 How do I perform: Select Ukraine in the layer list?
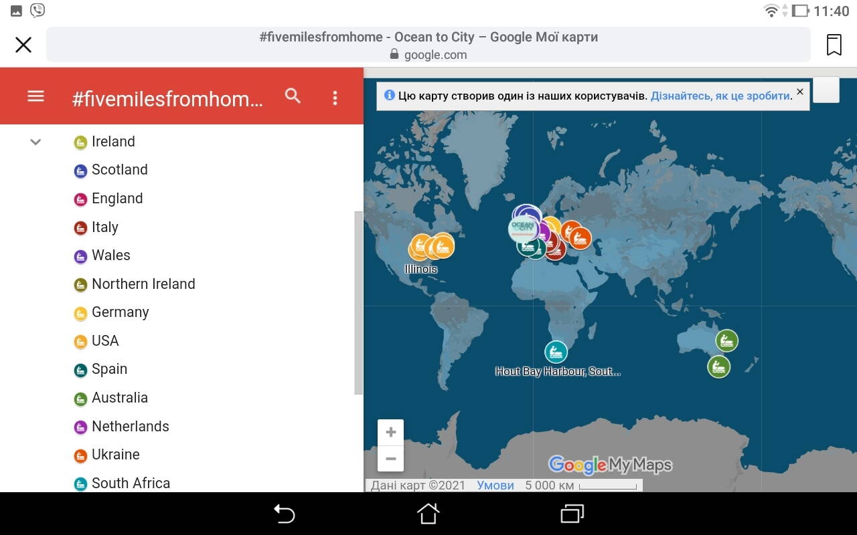[115, 455]
